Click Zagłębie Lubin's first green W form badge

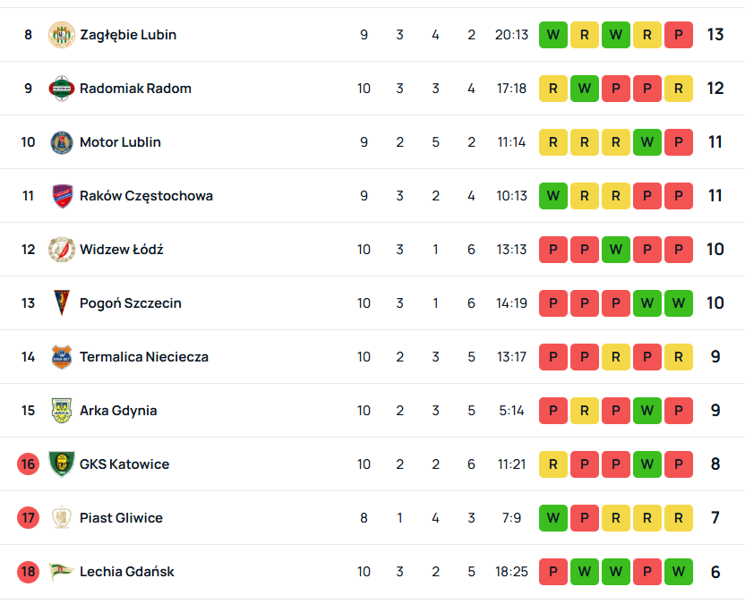point(553,35)
